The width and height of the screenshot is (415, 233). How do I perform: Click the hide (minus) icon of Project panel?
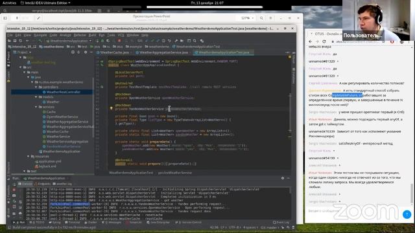point(91,52)
